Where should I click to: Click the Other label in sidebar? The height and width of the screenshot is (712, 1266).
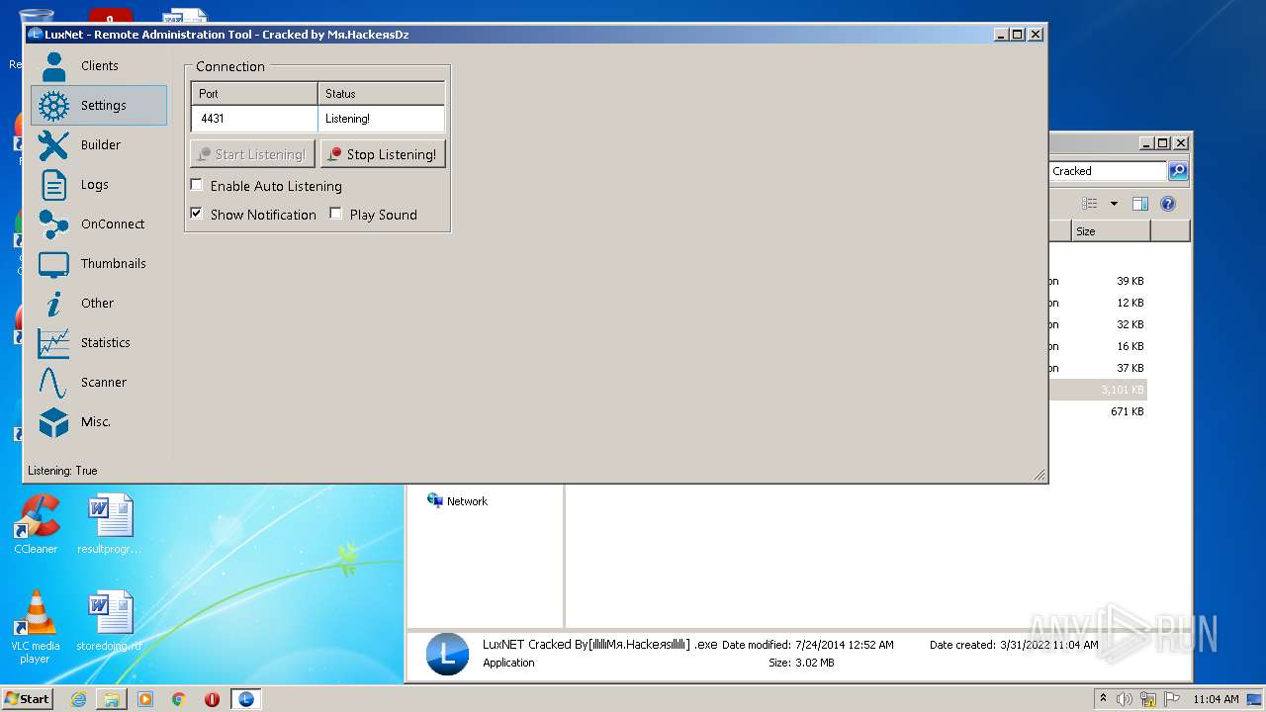[x=98, y=304]
